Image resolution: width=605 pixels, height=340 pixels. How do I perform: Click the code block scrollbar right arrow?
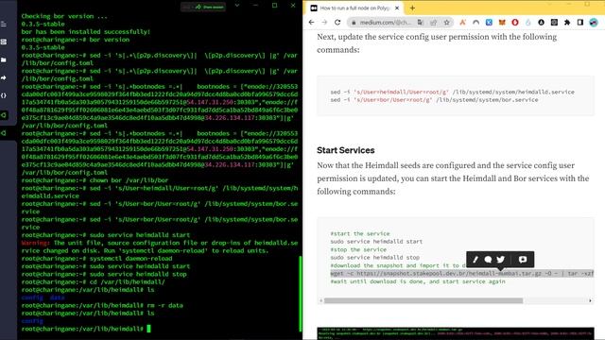tap(590, 300)
